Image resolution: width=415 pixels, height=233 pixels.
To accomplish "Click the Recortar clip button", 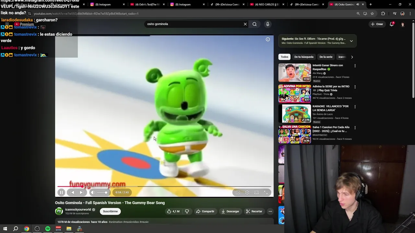I will [x=254, y=211].
